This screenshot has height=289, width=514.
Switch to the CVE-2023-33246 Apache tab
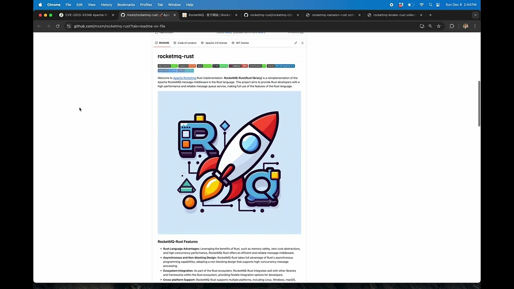tap(86, 15)
